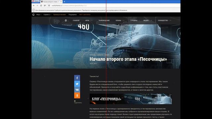Share the article on Odnoklassniki
This screenshot has height=119, width=212.
77,96
